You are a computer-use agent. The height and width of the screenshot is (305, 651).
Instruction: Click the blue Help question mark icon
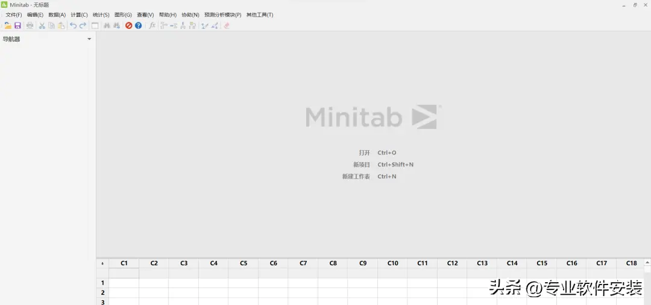[x=138, y=25]
